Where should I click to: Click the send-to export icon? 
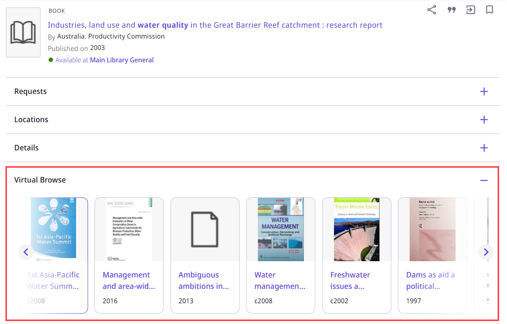pyautogui.click(x=470, y=9)
